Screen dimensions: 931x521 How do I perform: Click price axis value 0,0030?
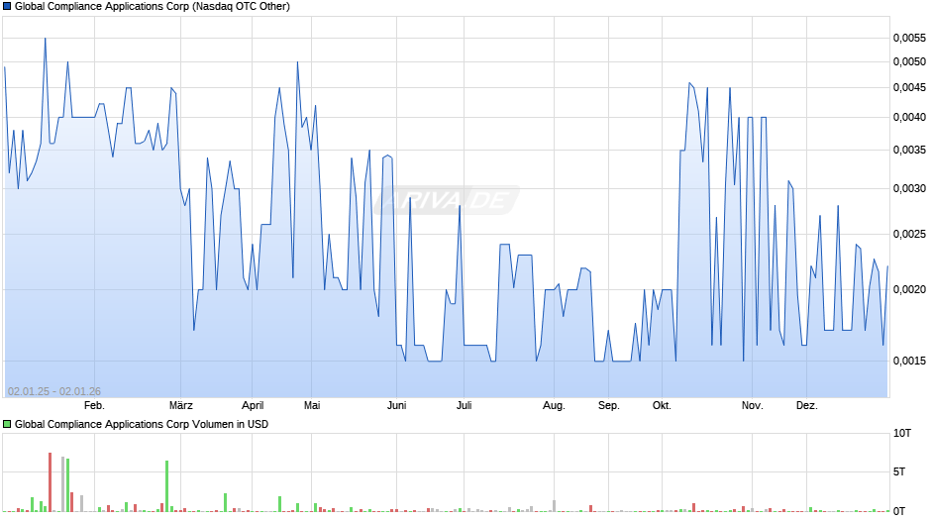pyautogui.click(x=909, y=188)
